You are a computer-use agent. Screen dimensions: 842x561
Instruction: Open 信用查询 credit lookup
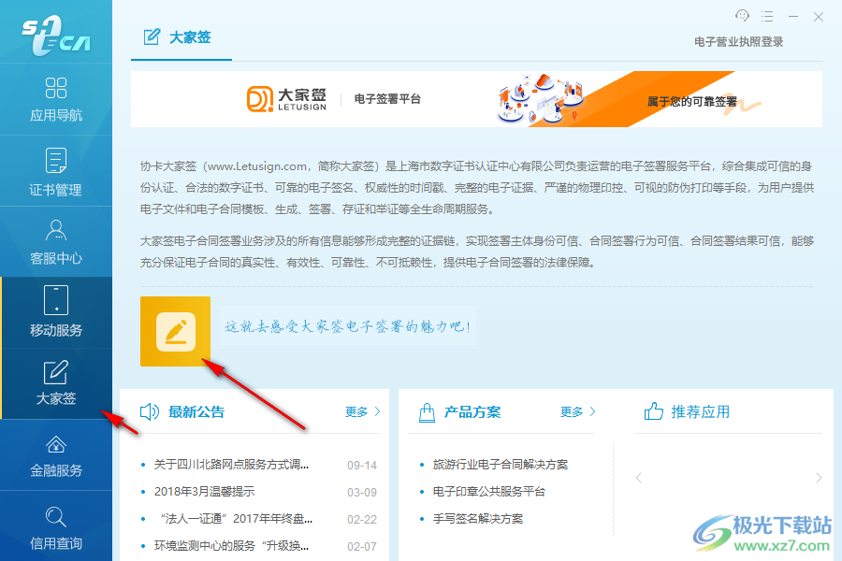pyautogui.click(x=56, y=526)
